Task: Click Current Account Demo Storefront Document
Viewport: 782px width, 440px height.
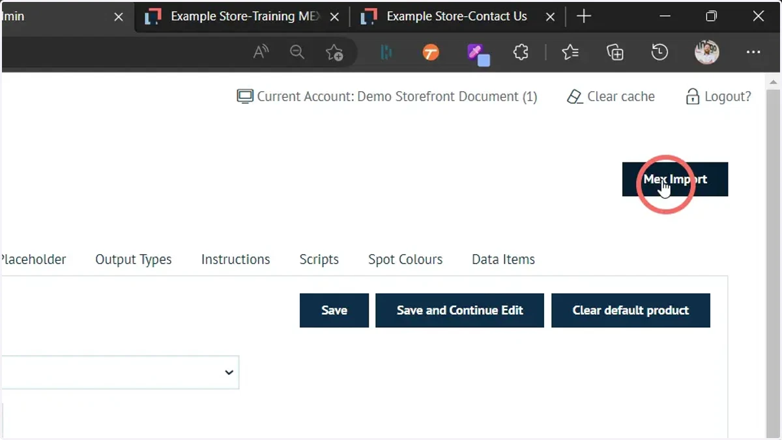Action: (x=387, y=96)
